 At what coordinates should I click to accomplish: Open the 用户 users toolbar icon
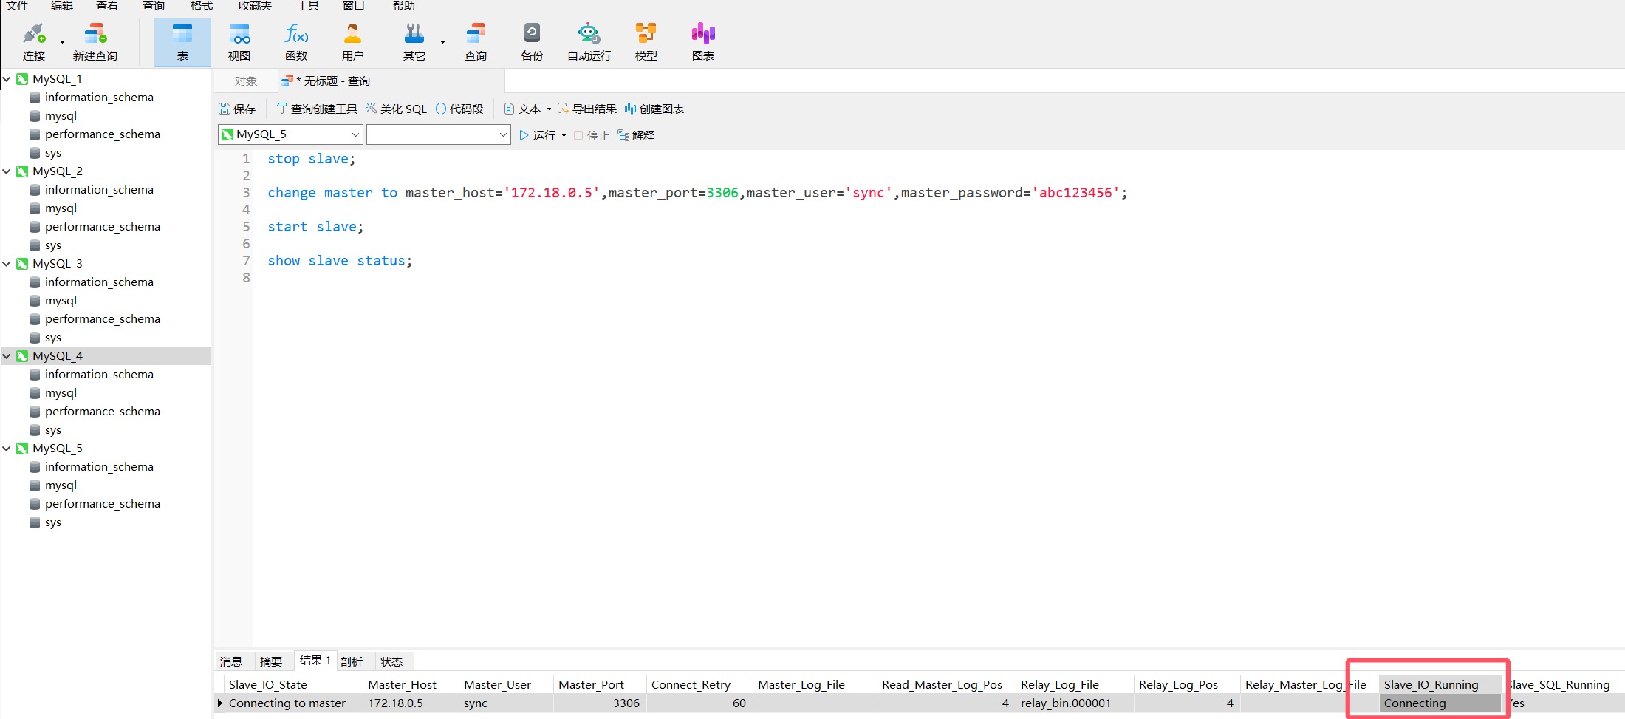coord(353,41)
